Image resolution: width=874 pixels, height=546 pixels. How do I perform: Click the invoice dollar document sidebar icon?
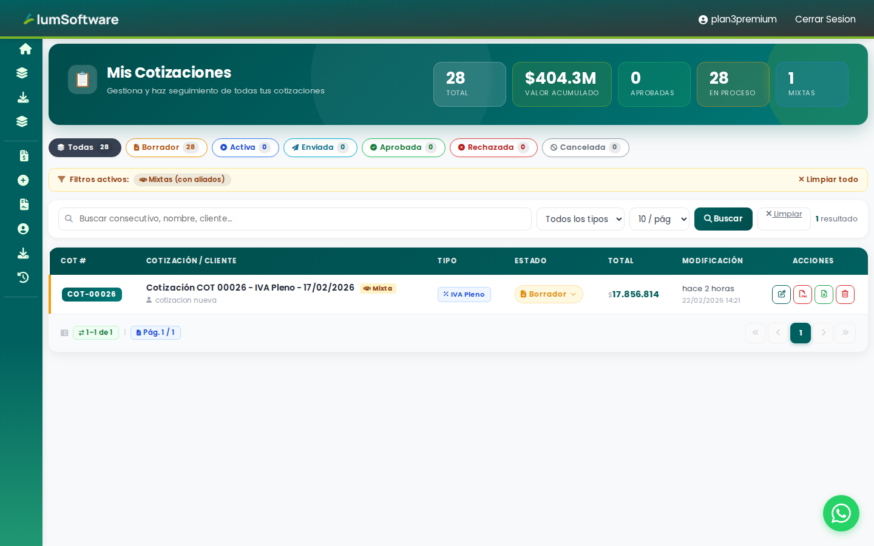coord(24,156)
